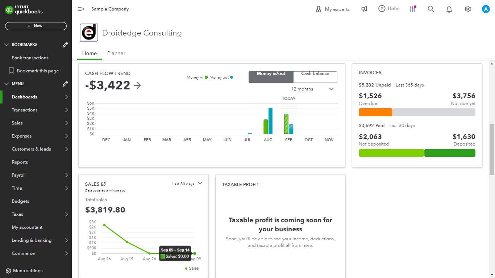The height and width of the screenshot is (278, 495).
Task: Open the announcements megaphone icon
Action: tap(364, 9)
